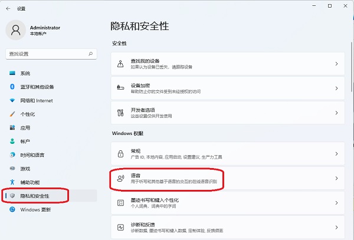The height and width of the screenshot is (240, 354).
Task: Open 墨迹书写和键入个性化 settings
Action: pos(224,203)
